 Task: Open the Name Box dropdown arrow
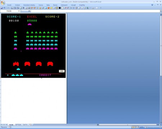click(x=19, y=11)
